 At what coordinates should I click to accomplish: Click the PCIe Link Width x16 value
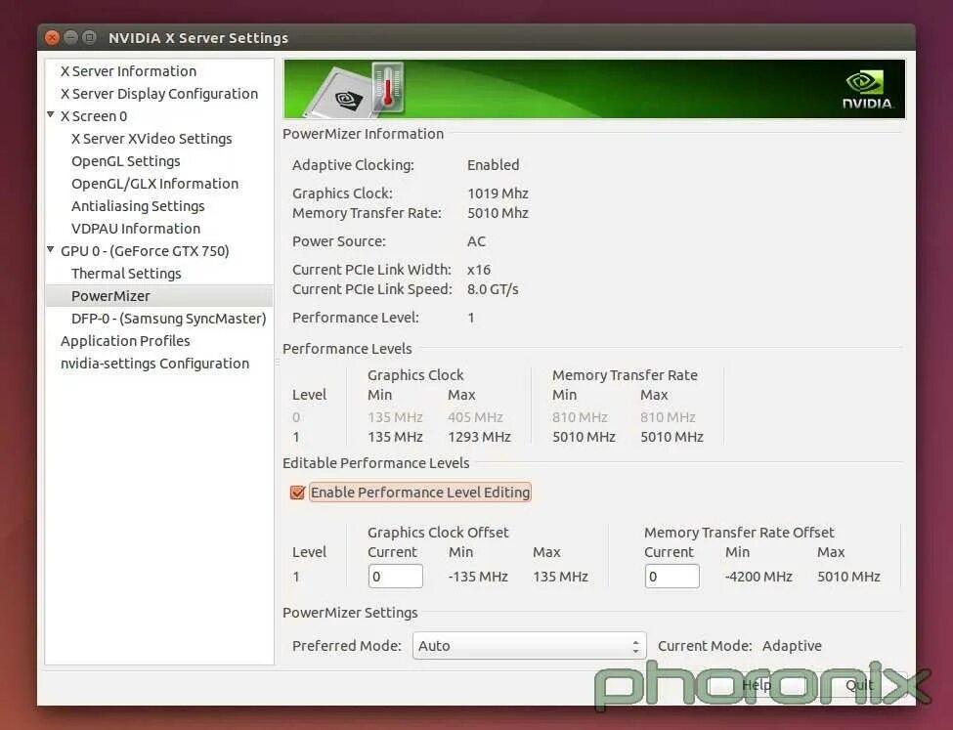coord(479,270)
